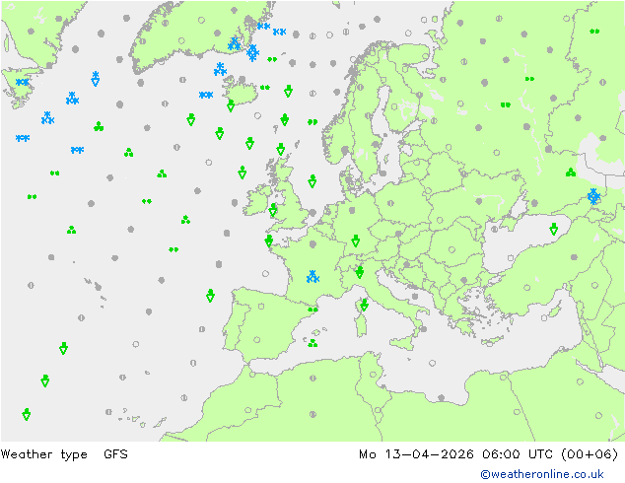Image resolution: width=625 pixels, height=483 pixels.
Task: Select the grey cloud circle over Romania
Action: click(451, 249)
